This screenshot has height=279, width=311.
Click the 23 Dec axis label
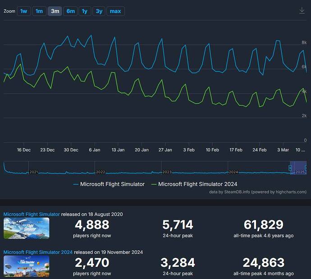coord(47,150)
